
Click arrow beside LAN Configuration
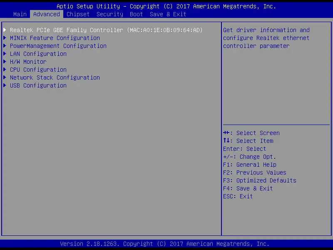point(5,54)
